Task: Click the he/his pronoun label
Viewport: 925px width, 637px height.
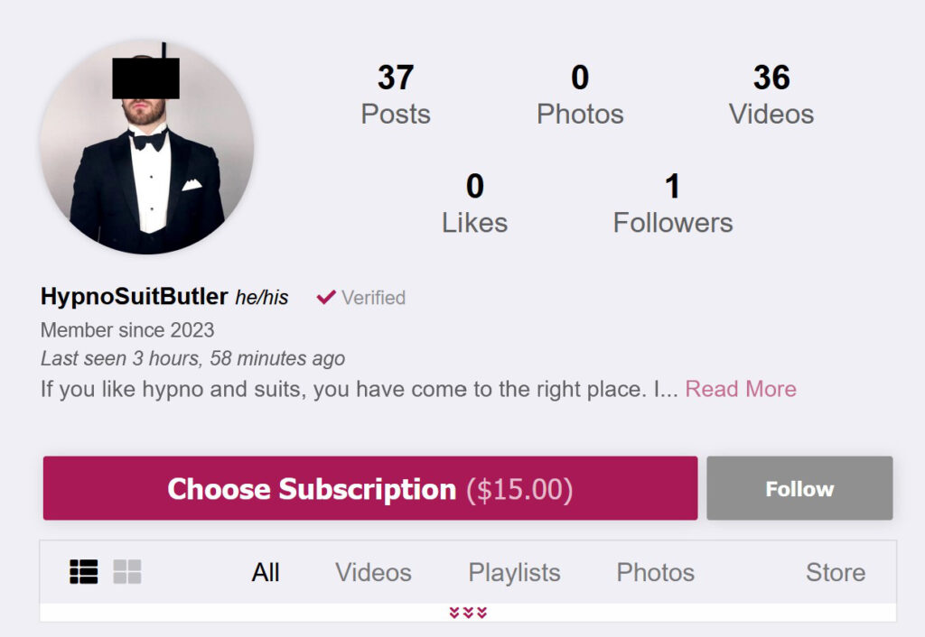Action: coord(262,298)
